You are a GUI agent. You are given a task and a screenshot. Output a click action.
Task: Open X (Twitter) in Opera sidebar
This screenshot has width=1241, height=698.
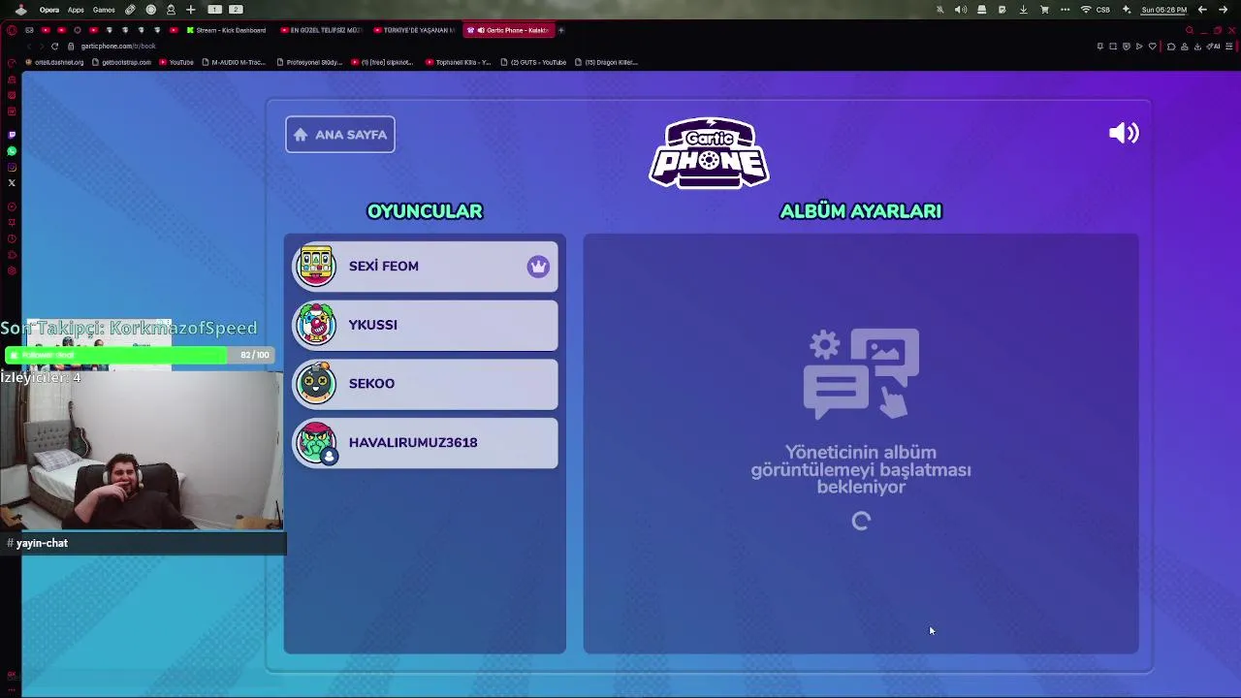click(12, 183)
